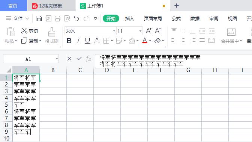Align text to vertical middle

pos(183,31)
